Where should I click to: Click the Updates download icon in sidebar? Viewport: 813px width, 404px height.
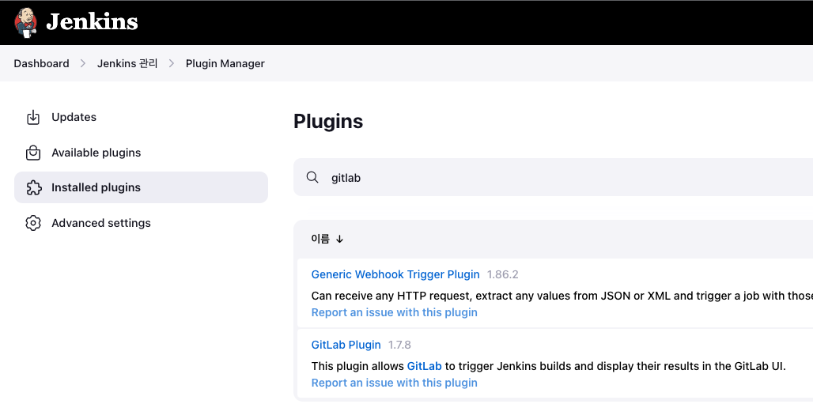click(33, 118)
